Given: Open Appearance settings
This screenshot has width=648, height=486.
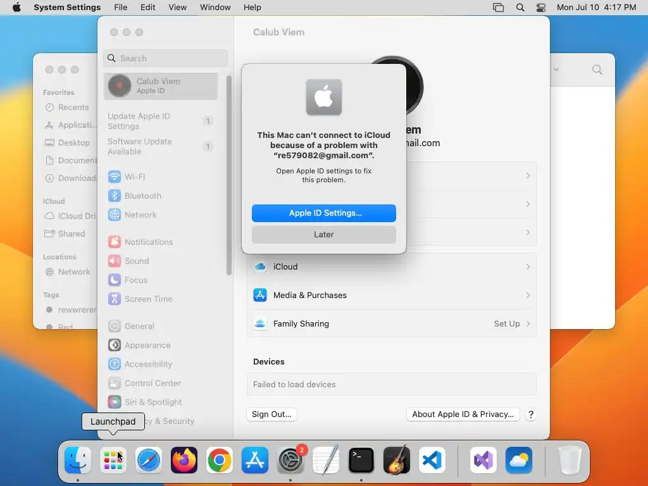Looking at the screenshot, I should pyautogui.click(x=139, y=345).
